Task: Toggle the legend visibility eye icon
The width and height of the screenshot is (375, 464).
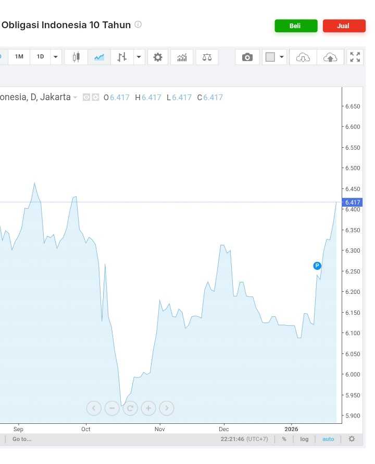Action: [86, 97]
